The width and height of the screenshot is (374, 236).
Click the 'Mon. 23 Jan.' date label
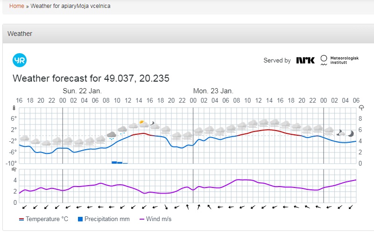tap(213, 91)
